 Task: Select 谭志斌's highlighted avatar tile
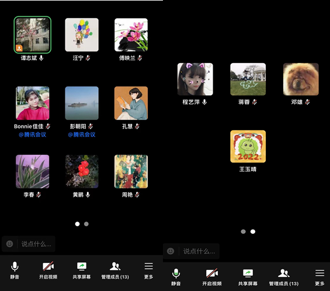pyautogui.click(x=32, y=34)
